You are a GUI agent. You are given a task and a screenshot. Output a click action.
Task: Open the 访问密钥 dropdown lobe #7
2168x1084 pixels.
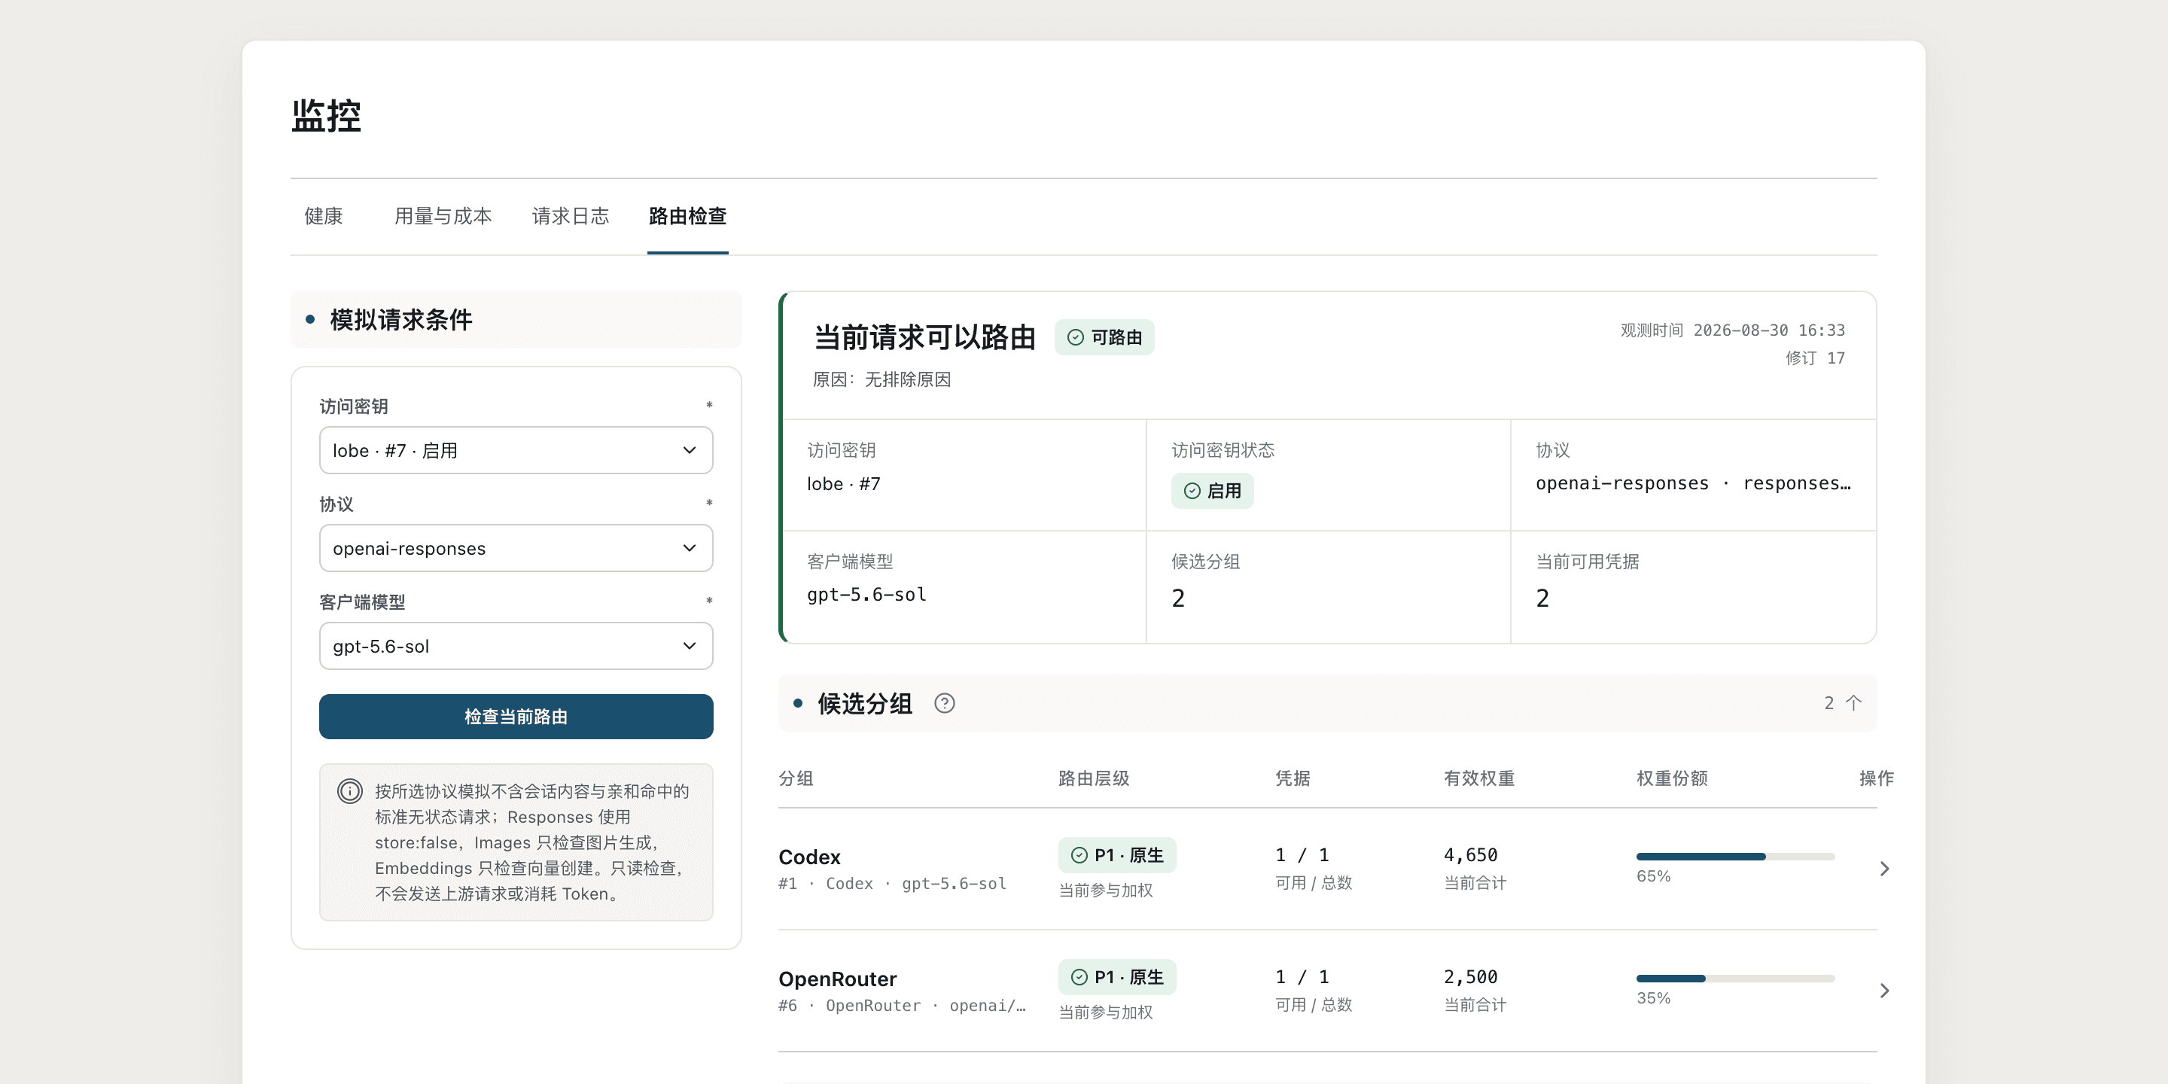click(x=516, y=450)
